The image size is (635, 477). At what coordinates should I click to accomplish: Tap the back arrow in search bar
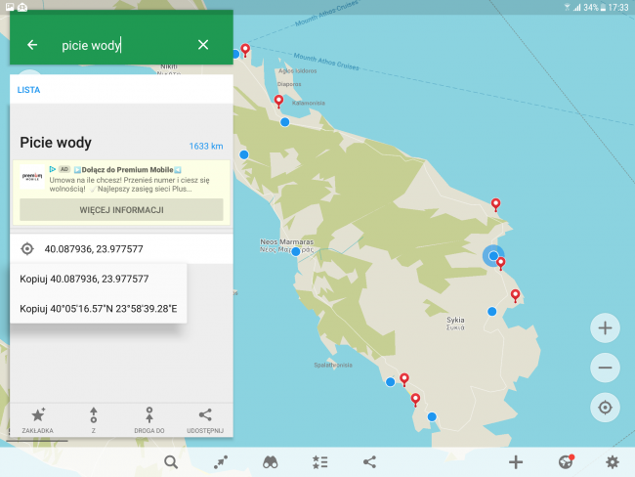tap(32, 45)
